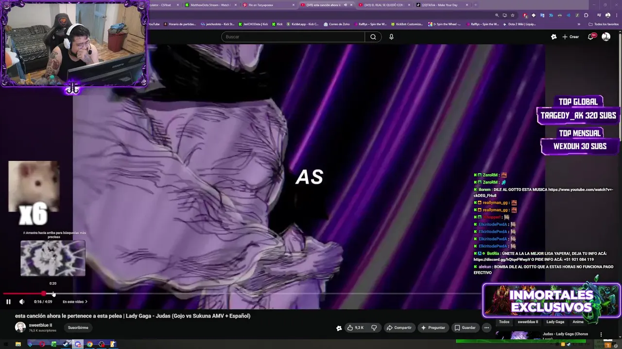Open options for 'Judas - Lady Gaga' suggestion

point(601,334)
